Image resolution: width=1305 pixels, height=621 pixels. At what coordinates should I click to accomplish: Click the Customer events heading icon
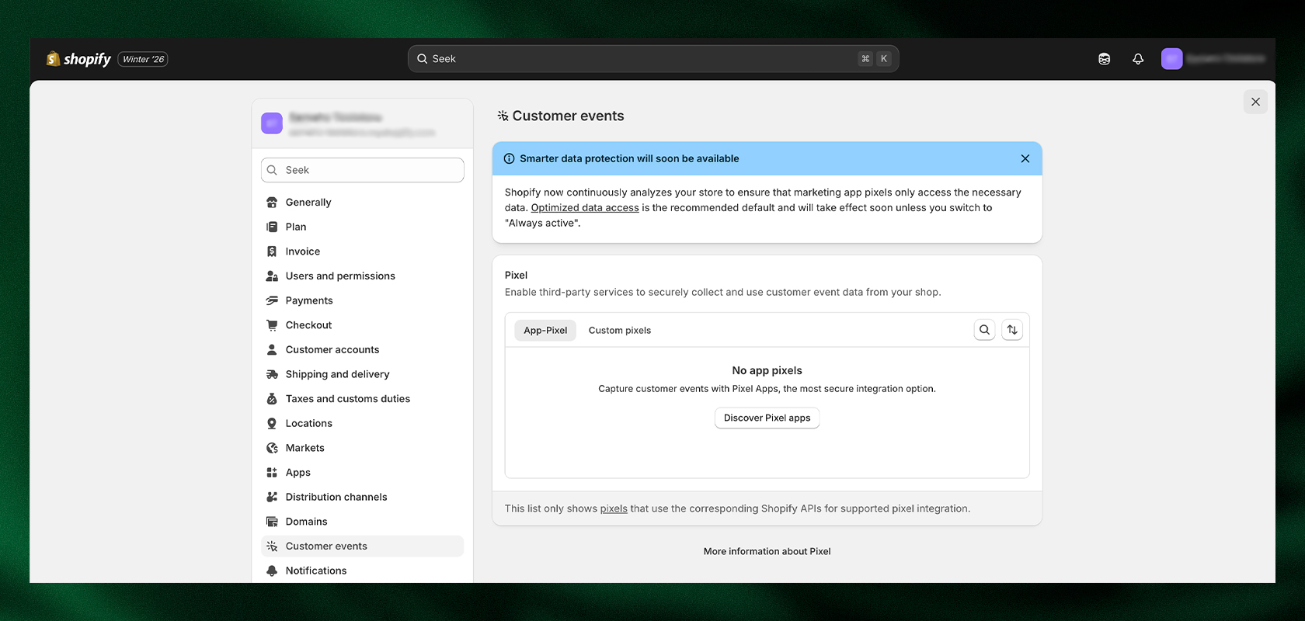503,116
